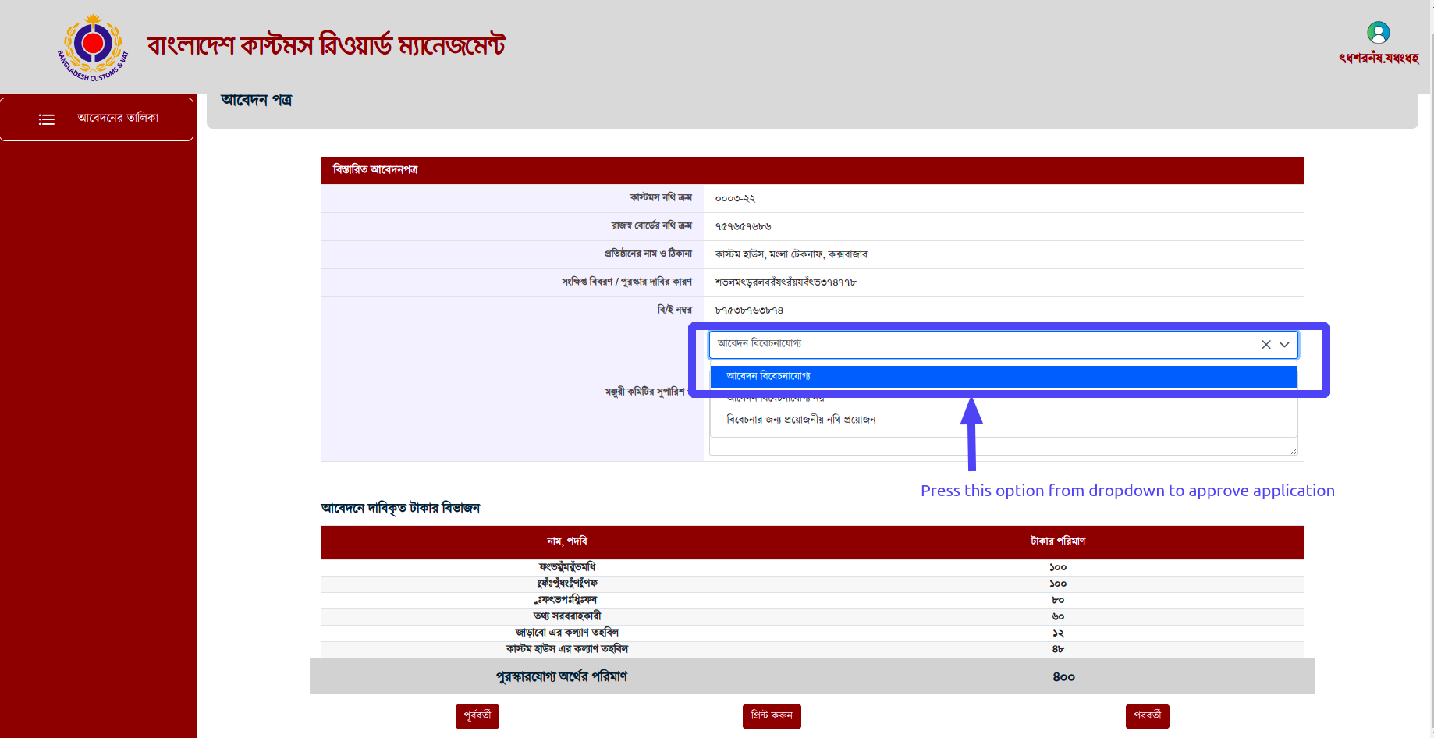Open আবেদনের তালিকা in the sidebar
This screenshot has height=738, width=1434.
point(118,119)
